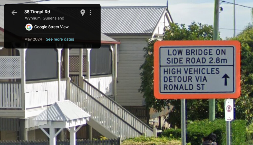Click the May 2024 capture date
Image resolution: width=253 pixels, height=145 pixels.
33,39
